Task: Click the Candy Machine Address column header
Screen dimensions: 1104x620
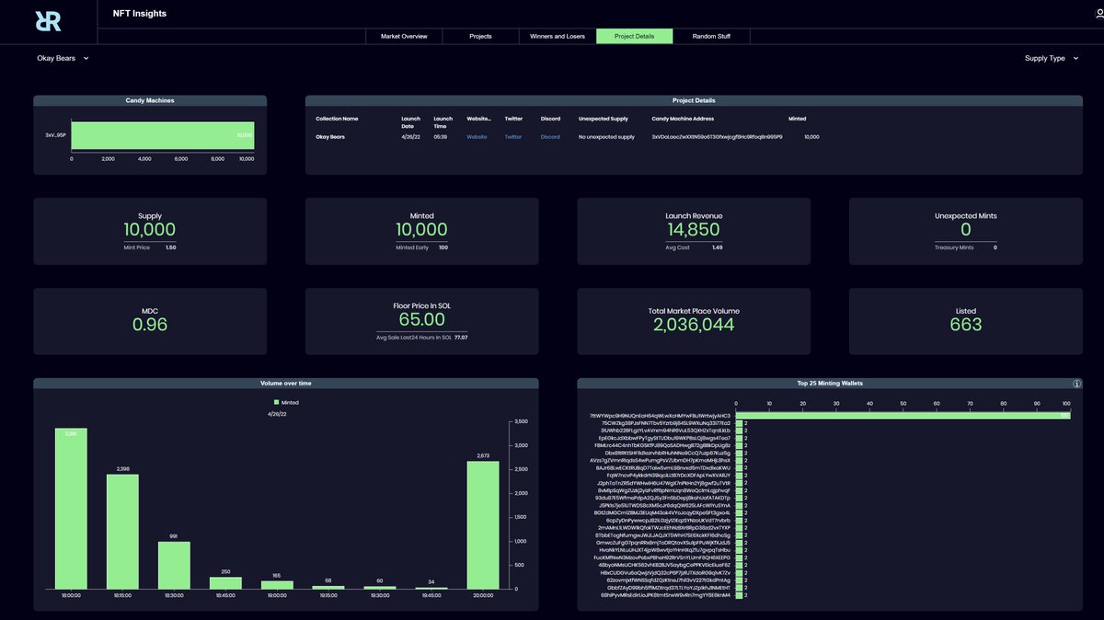Action: pyautogui.click(x=684, y=119)
